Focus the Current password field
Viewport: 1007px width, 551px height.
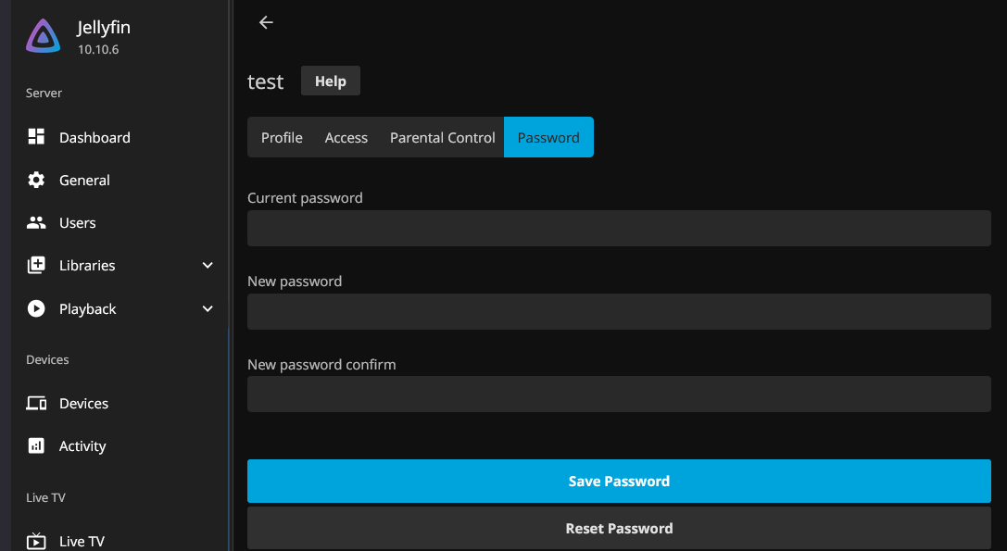pyautogui.click(x=619, y=228)
